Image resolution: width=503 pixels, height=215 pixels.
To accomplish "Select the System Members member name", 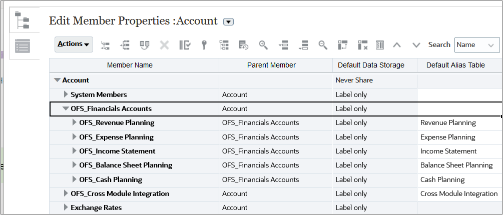I will coord(99,95).
